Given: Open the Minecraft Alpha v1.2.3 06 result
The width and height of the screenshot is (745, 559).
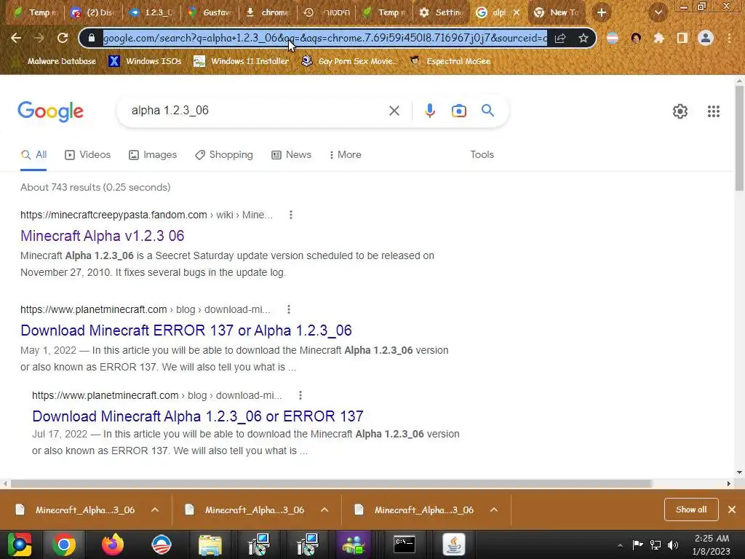Looking at the screenshot, I should tap(102, 236).
